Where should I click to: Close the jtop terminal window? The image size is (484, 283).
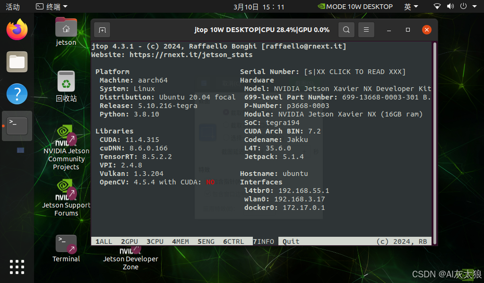427,30
